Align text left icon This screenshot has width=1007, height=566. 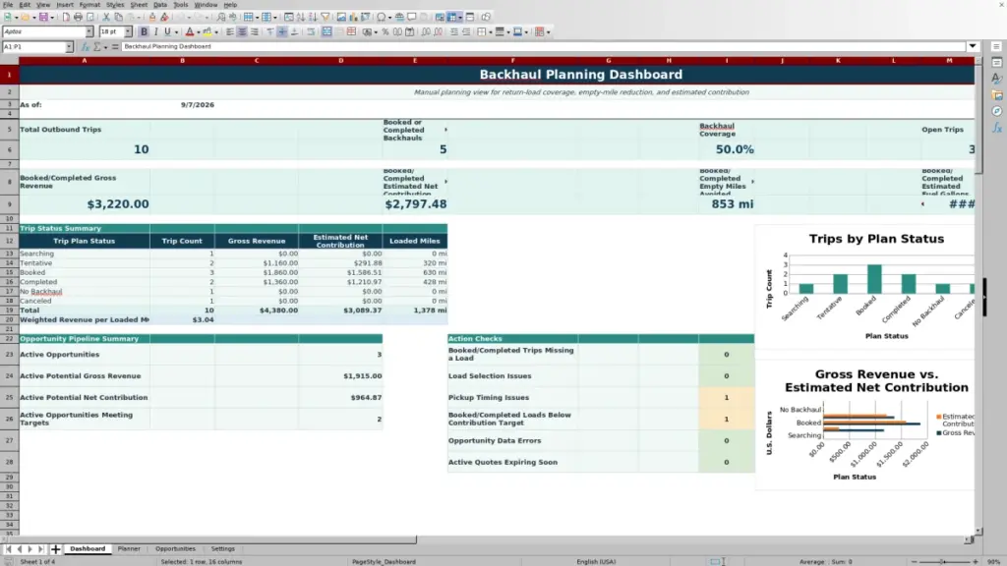[230, 31]
